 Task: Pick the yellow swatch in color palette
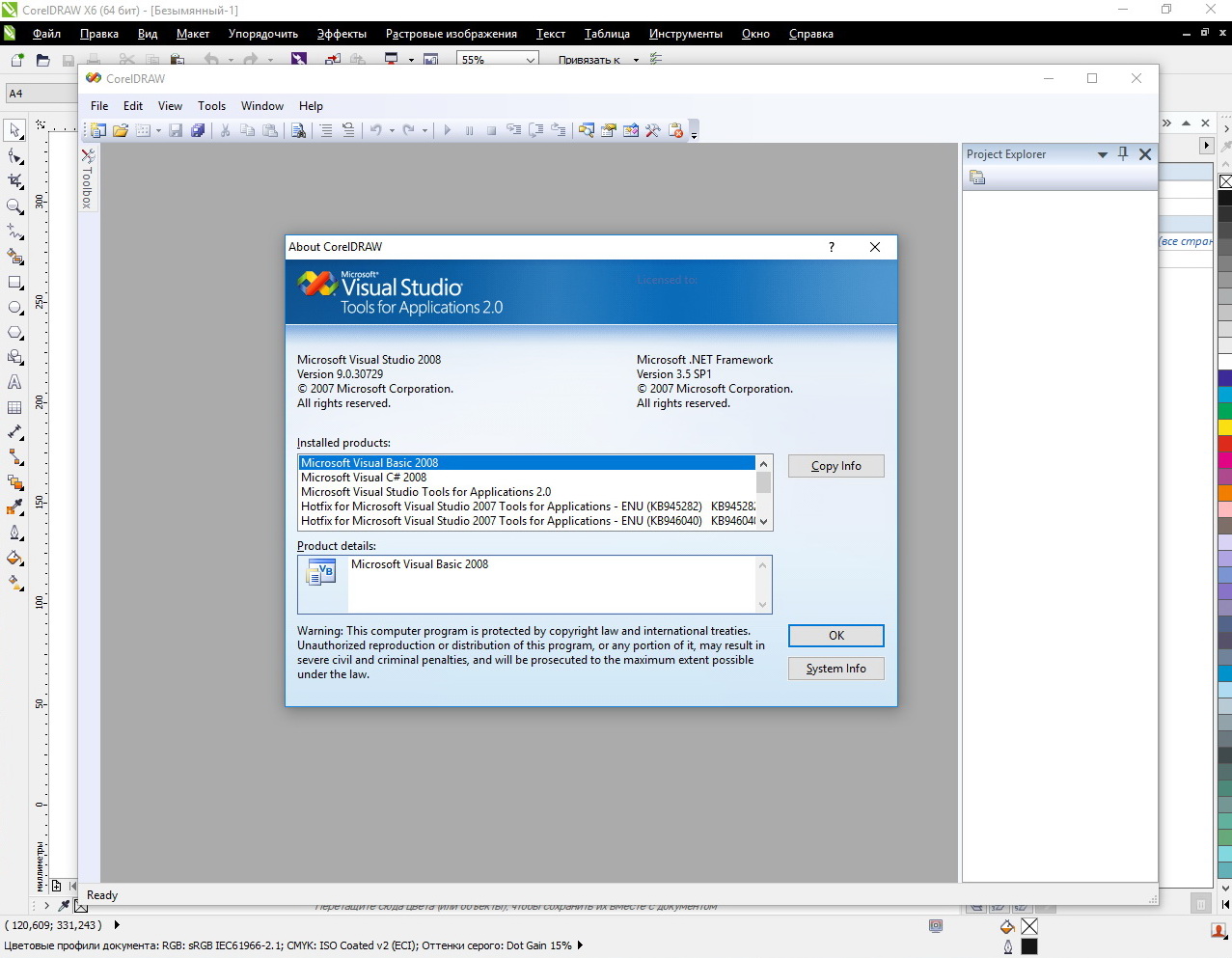(x=1224, y=426)
